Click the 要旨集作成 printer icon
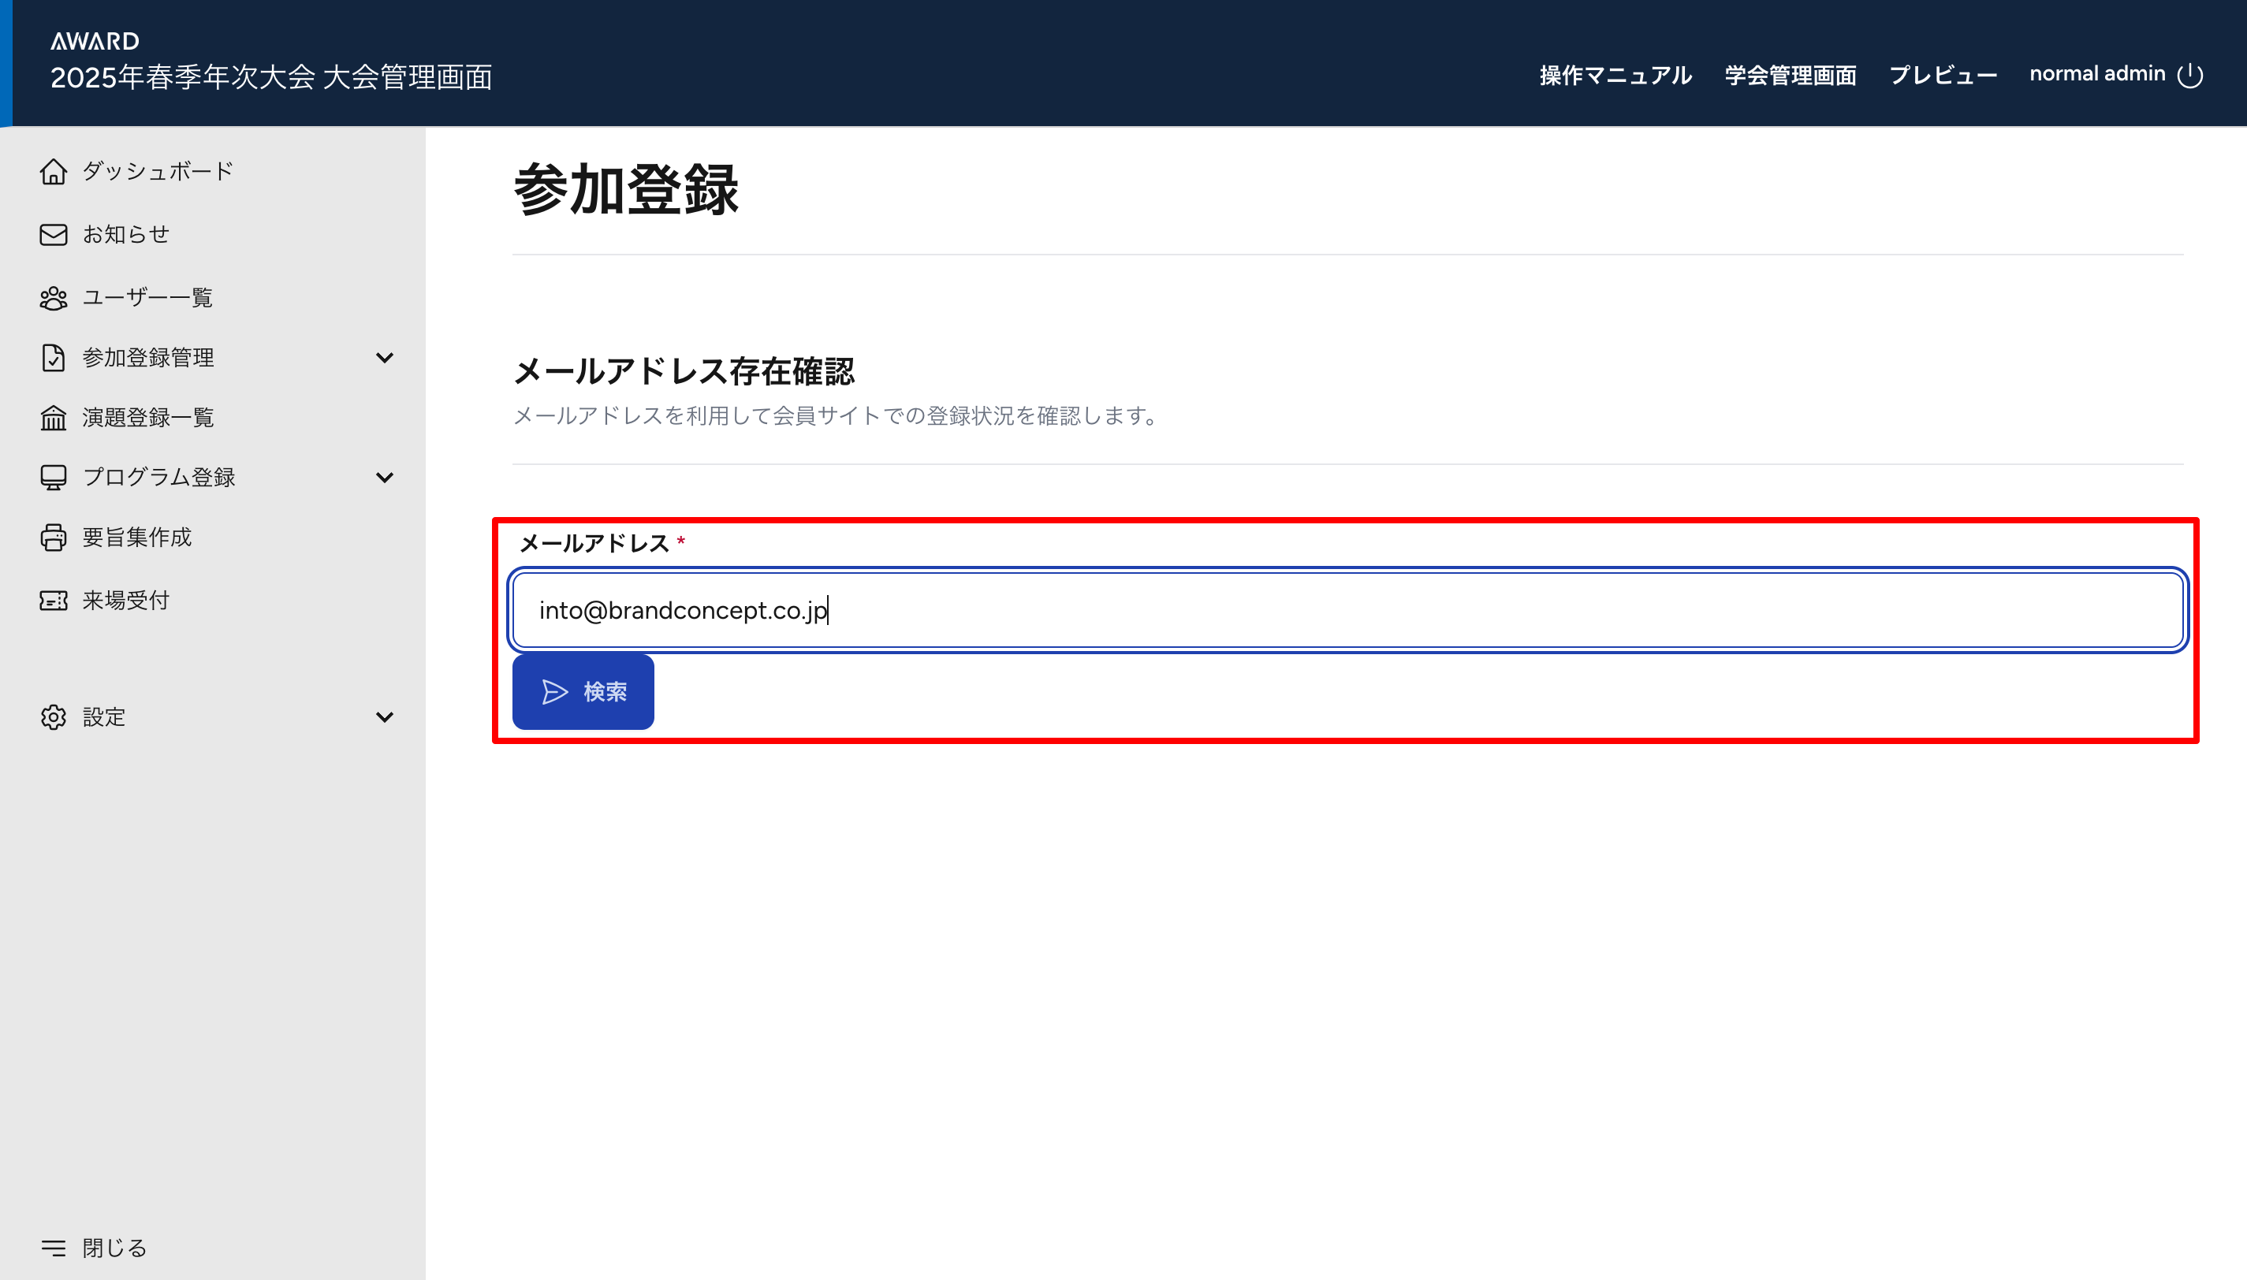Viewport: 2247px width, 1280px height. click(x=54, y=538)
